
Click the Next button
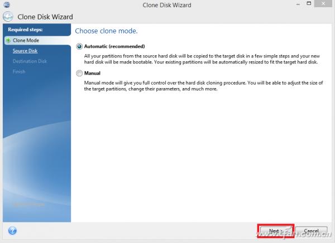276,231
